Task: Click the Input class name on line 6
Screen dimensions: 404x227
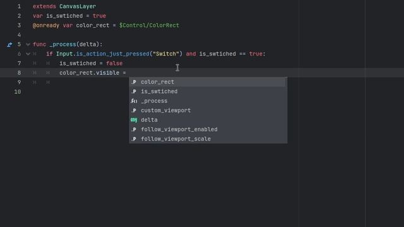Action: pos(64,54)
